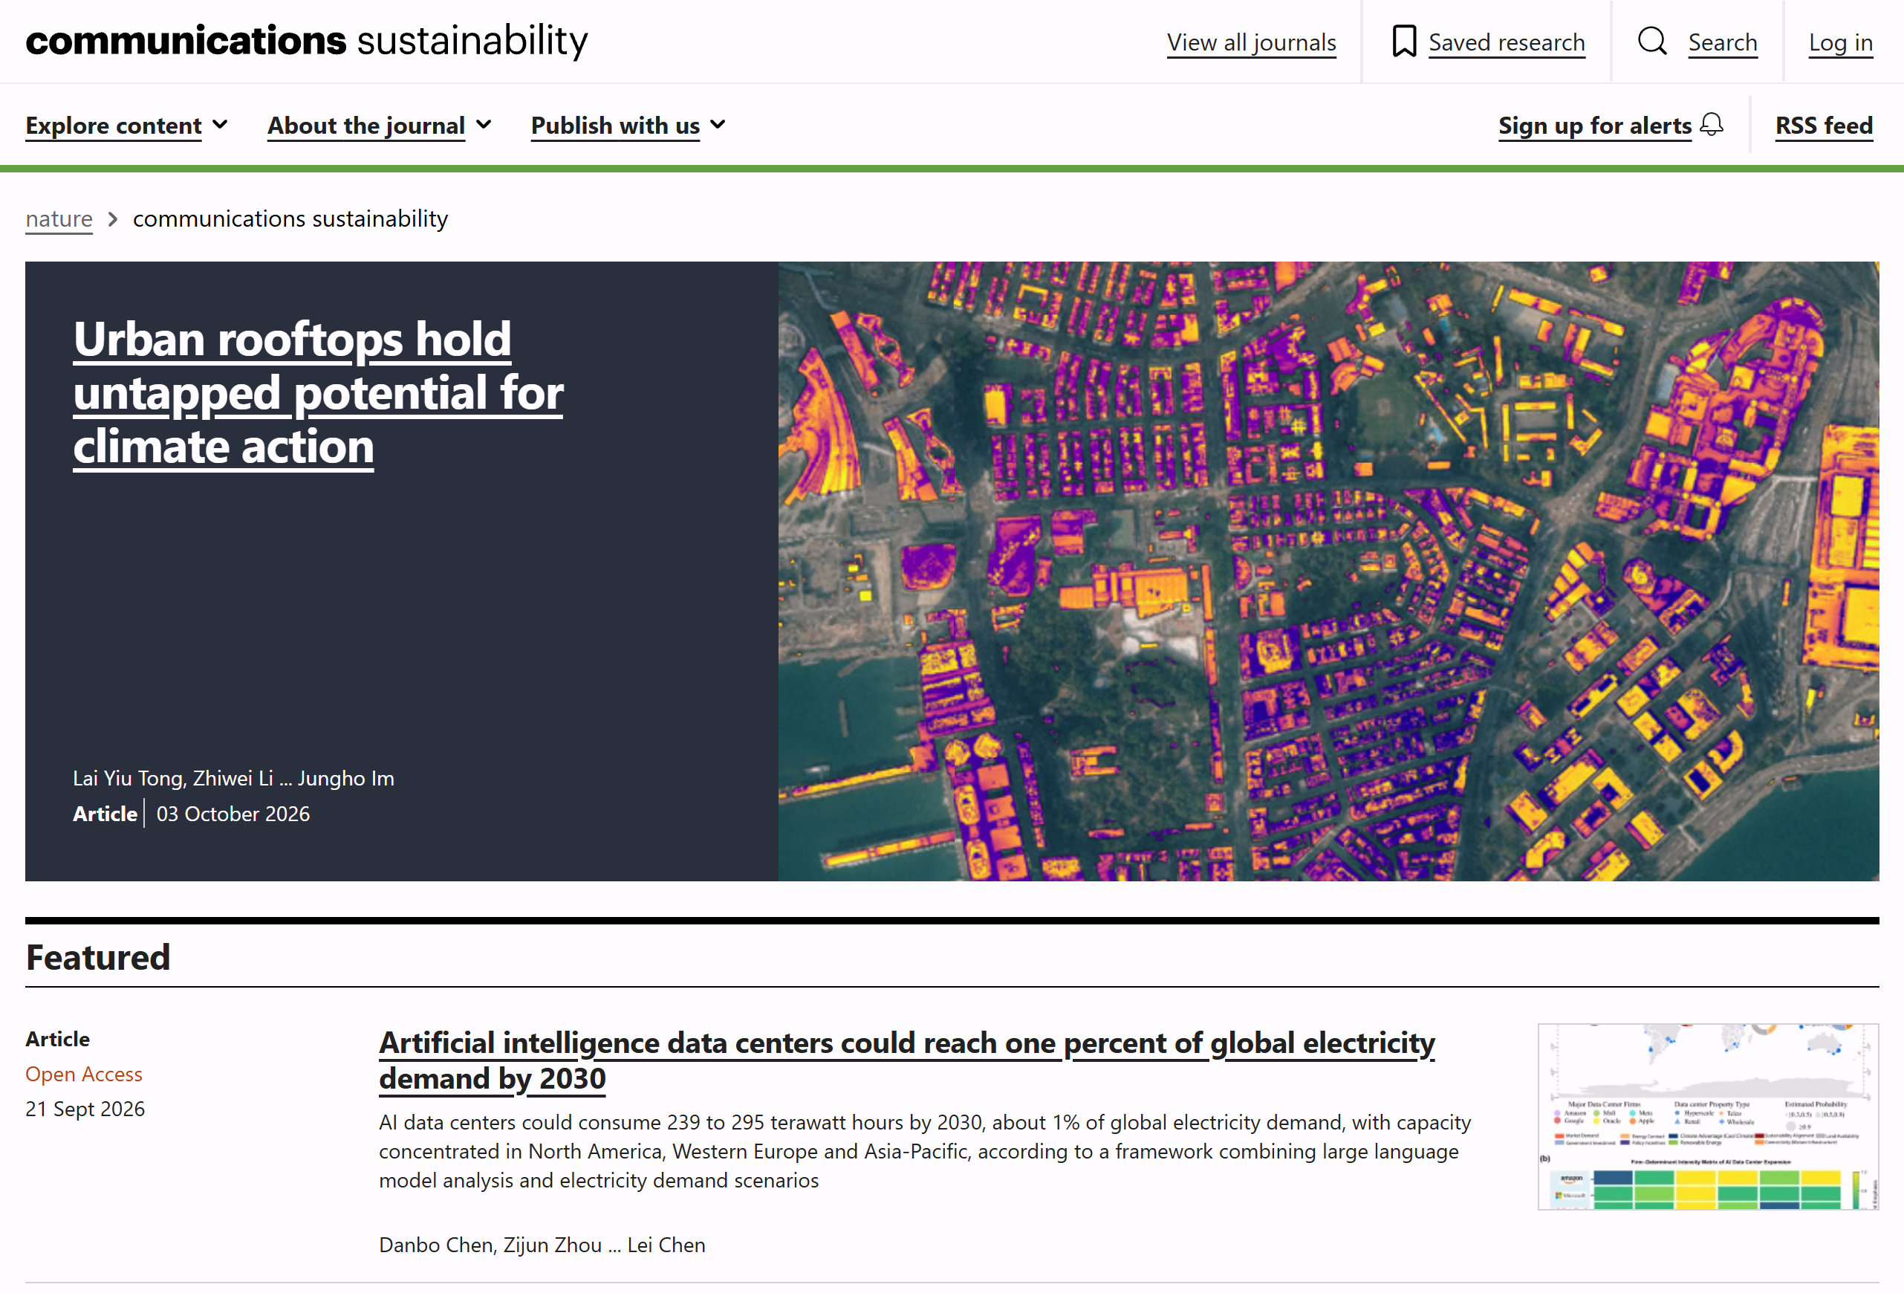Click the date 21 Sept 2026

(x=85, y=1108)
